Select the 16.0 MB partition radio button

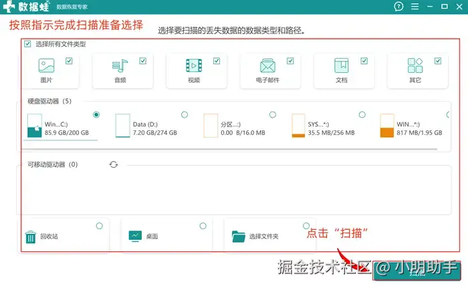pos(273,114)
